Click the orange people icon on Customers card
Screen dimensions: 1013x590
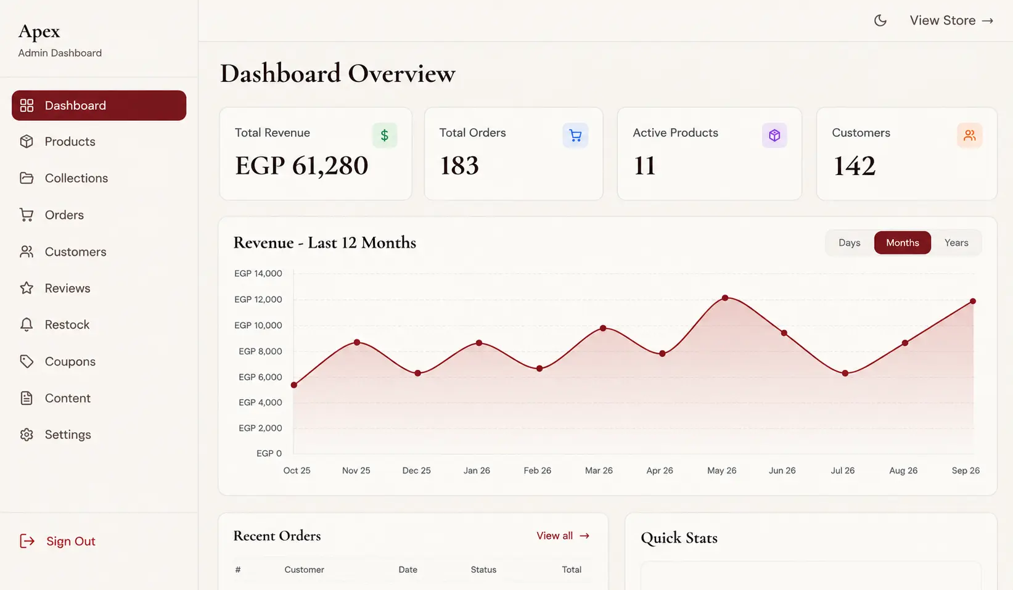coord(970,135)
